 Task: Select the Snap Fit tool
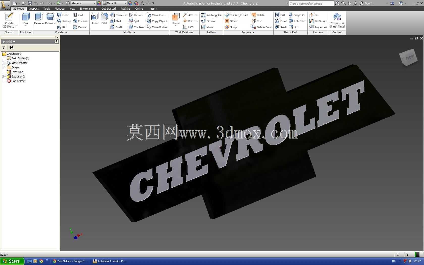pyautogui.click(x=296, y=15)
